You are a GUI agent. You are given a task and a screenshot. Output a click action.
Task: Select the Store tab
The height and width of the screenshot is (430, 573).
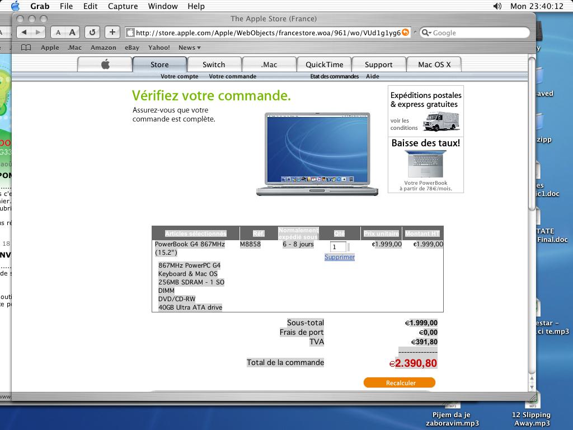pyautogui.click(x=159, y=64)
